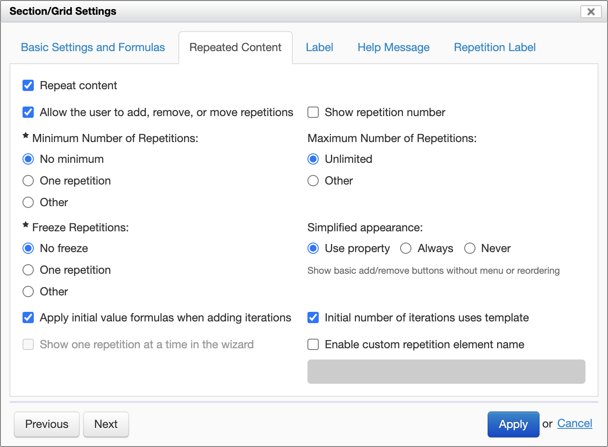Viewport: 608px width, 447px height.
Task: Click the custom repetition element name field
Action: (446, 372)
